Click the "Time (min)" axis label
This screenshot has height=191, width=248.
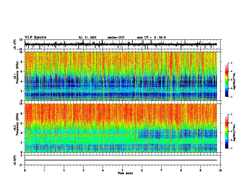(125, 173)
